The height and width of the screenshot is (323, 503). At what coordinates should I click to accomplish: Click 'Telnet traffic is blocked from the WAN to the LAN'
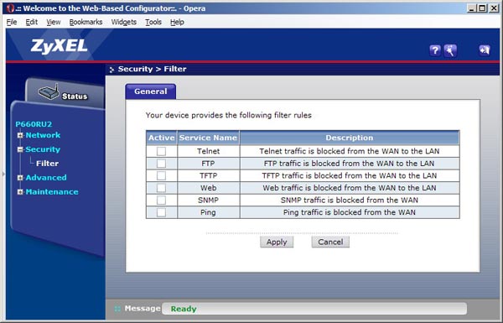click(x=350, y=151)
